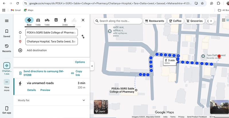229x118 pixels.
Task: Select the transit travel mode icon
Action: 56,20
